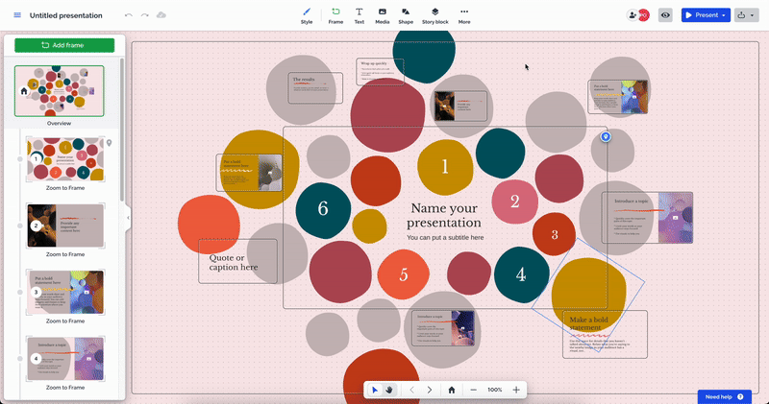Viewport: 769px width, 404px height.
Task: Open the More tools menu
Action: coord(464,14)
